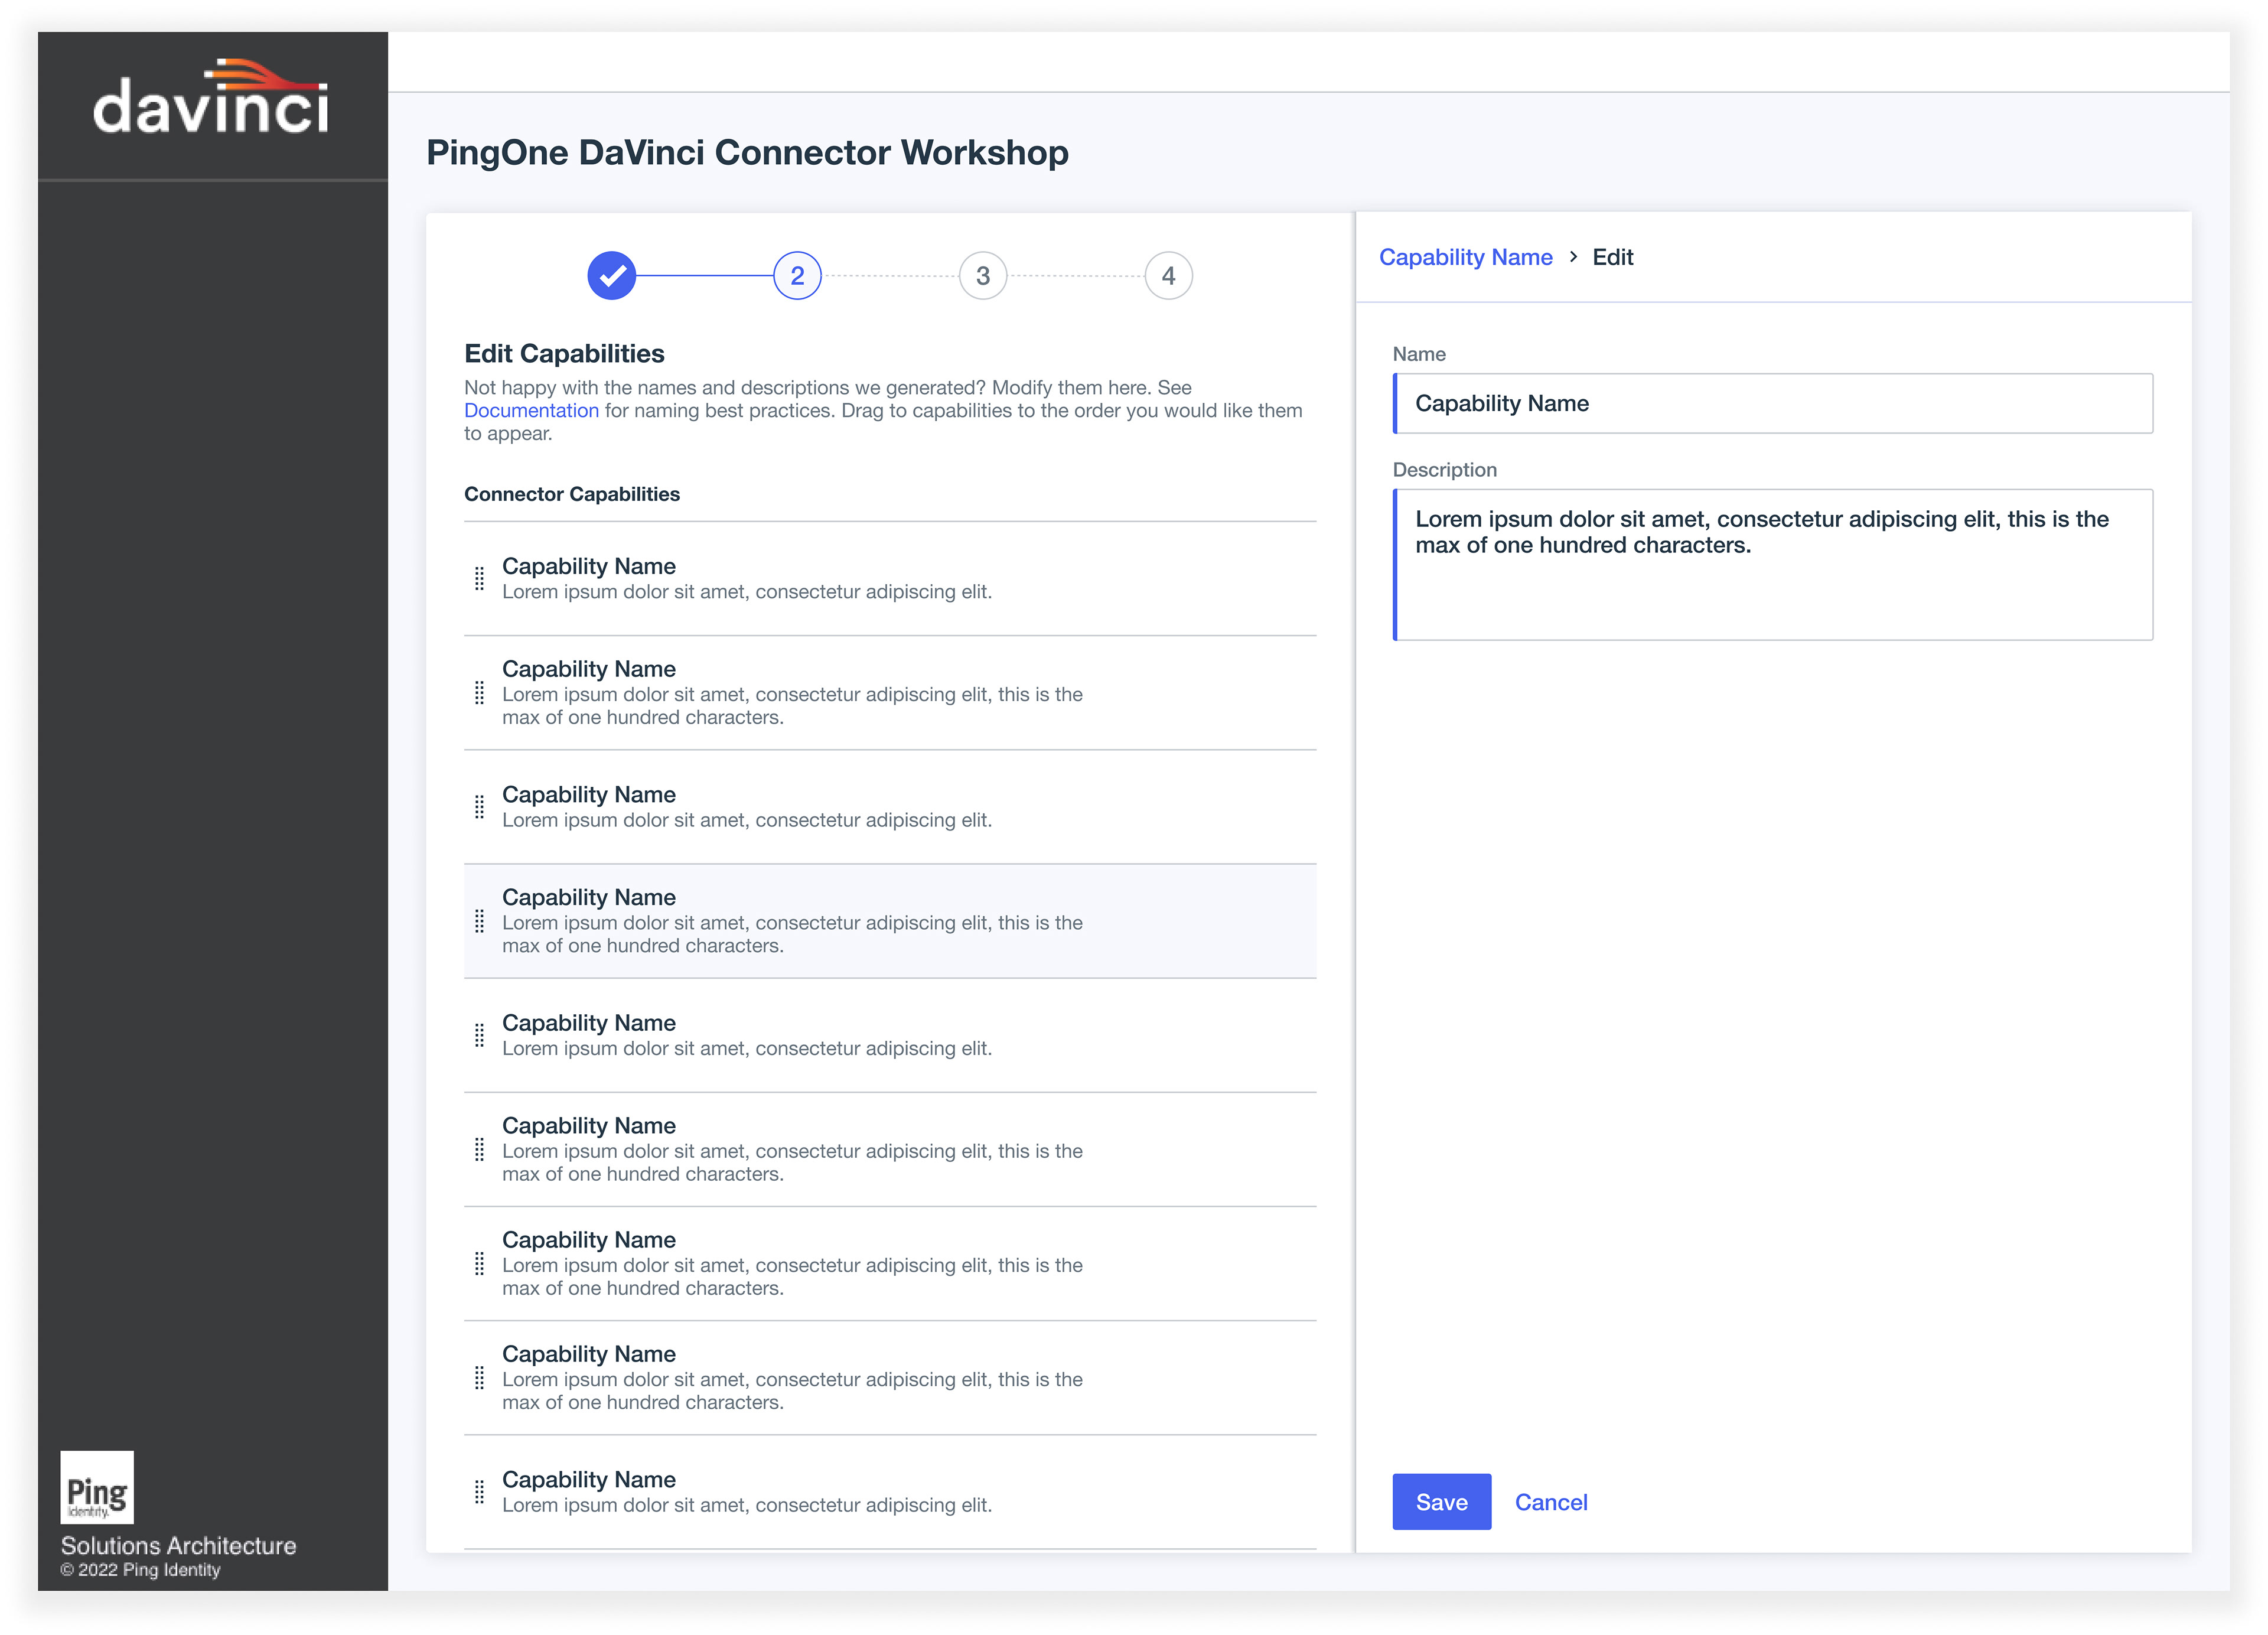Jump to step 4 in the wizard

point(1168,275)
